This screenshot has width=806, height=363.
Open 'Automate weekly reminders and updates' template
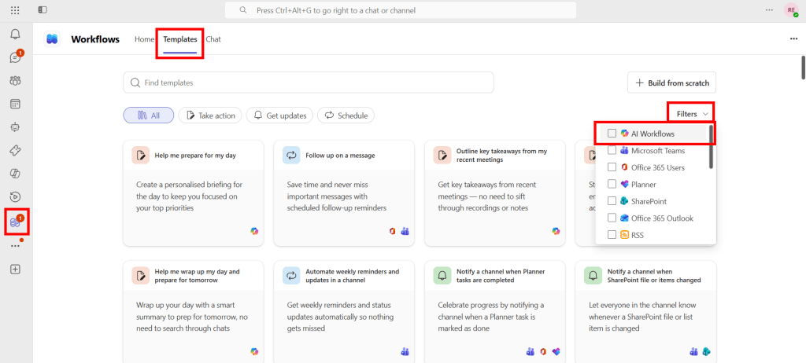344,311
